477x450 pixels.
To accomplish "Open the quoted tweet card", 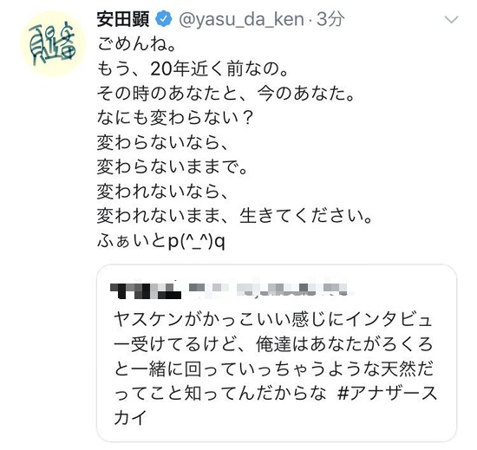I will pos(277,353).
